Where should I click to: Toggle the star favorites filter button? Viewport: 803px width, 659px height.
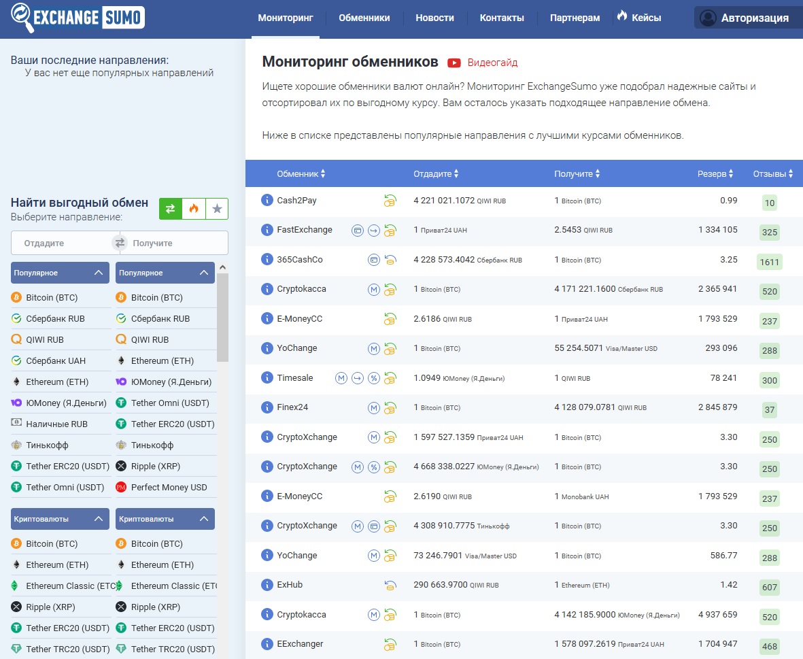click(217, 208)
